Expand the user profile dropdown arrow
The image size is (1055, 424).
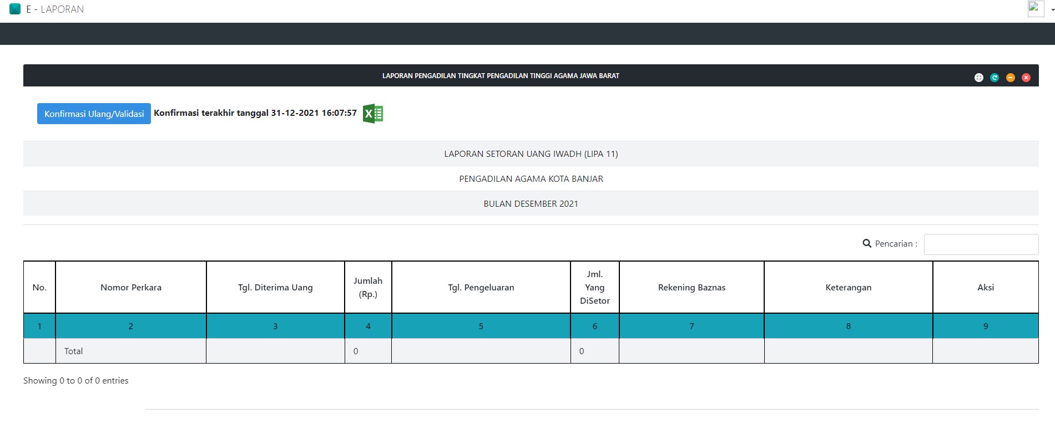[1052, 10]
